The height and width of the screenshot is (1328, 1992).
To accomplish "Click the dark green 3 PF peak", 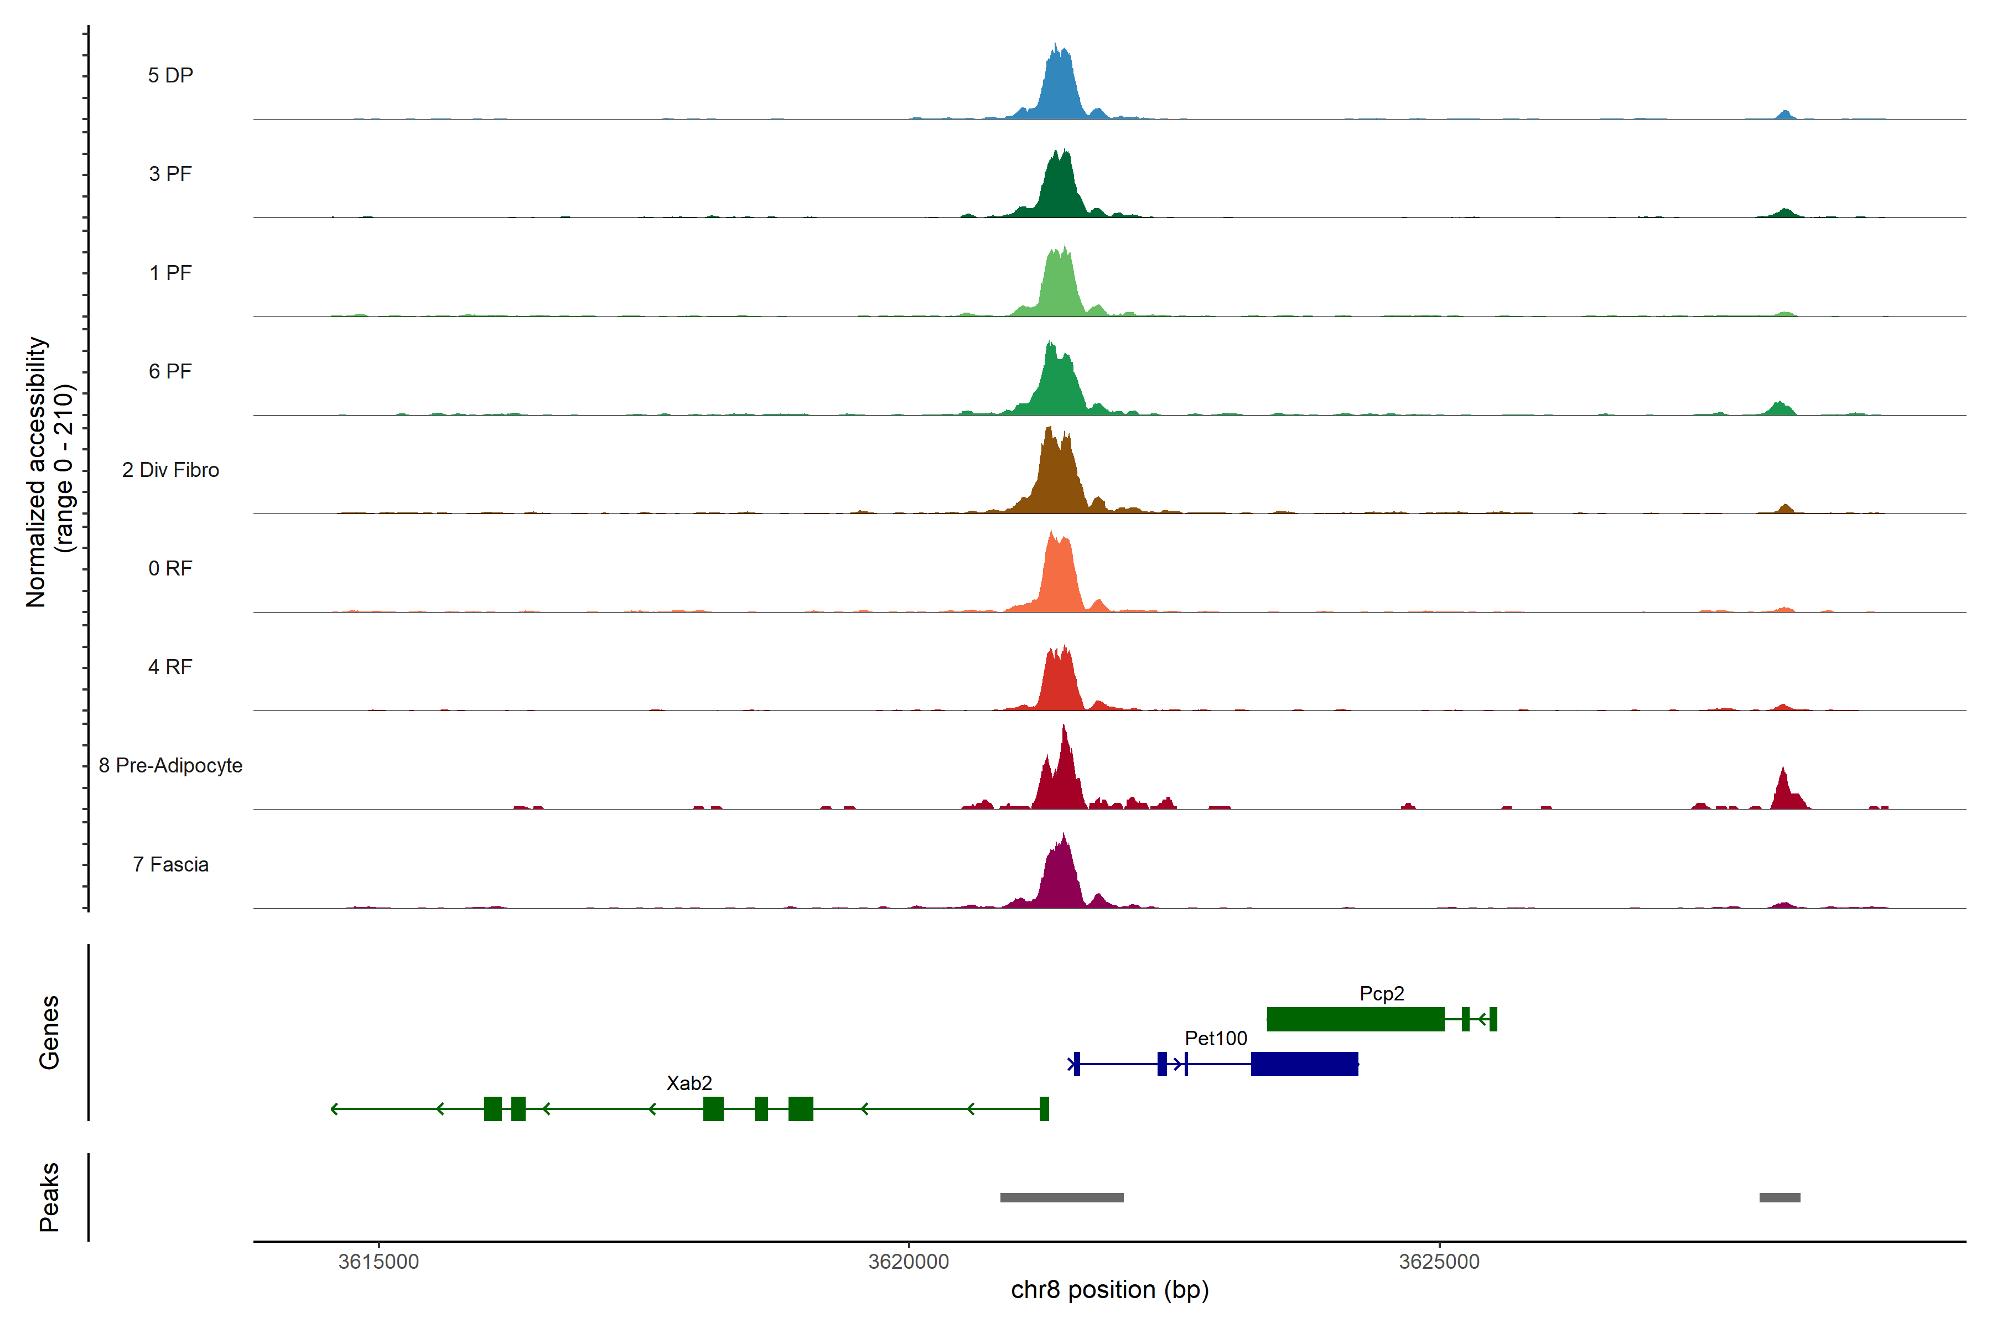I will 1059,190.
